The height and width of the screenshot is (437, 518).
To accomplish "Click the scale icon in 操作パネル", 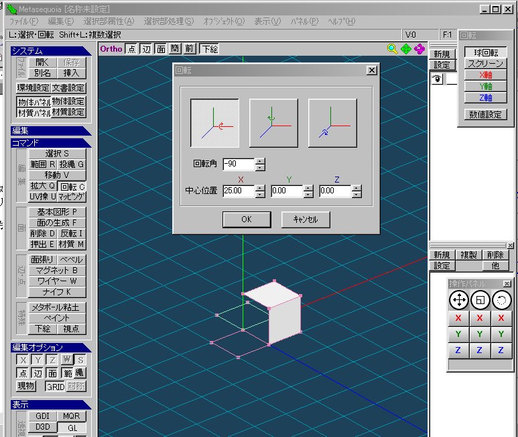I will pos(480,300).
